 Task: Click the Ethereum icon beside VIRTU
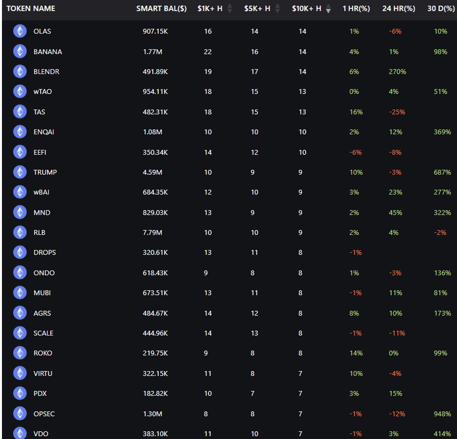pos(20,373)
